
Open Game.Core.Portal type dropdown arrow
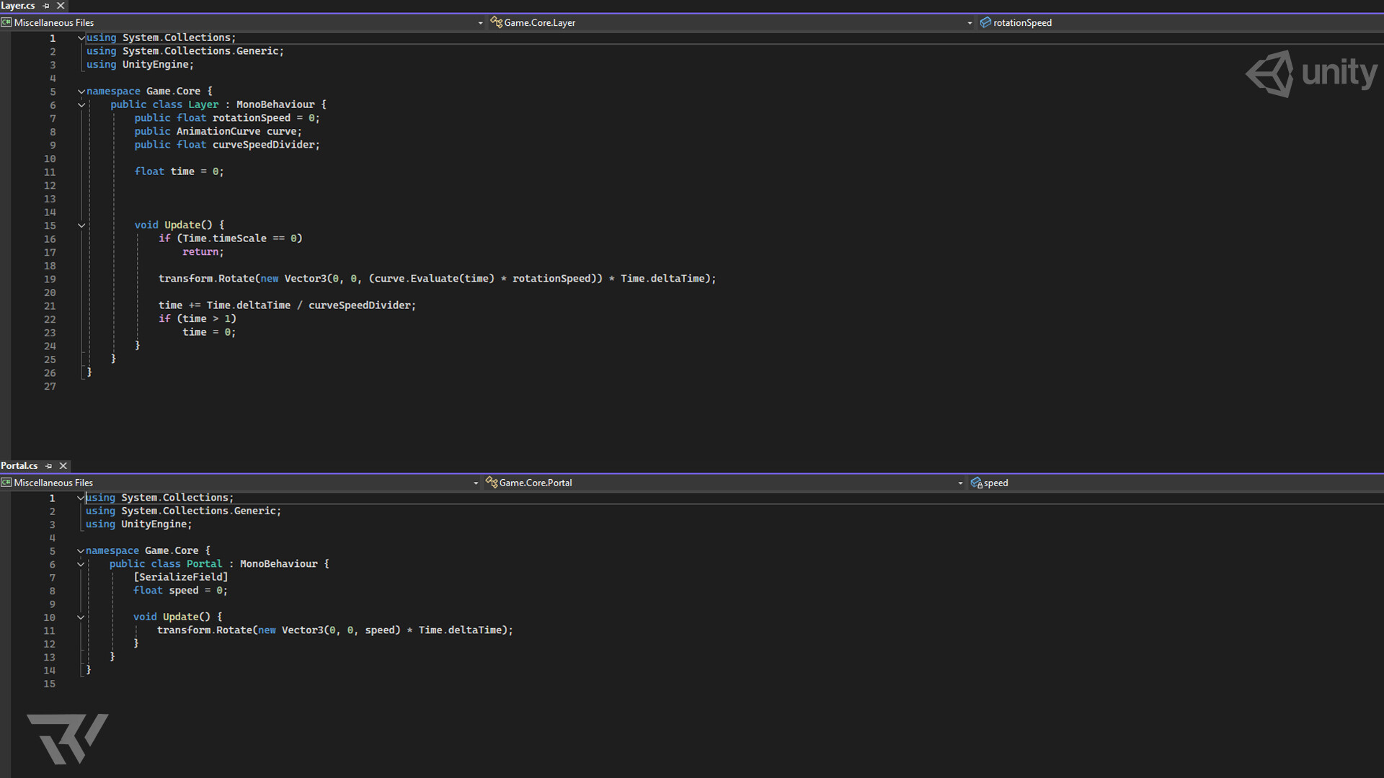coord(960,483)
